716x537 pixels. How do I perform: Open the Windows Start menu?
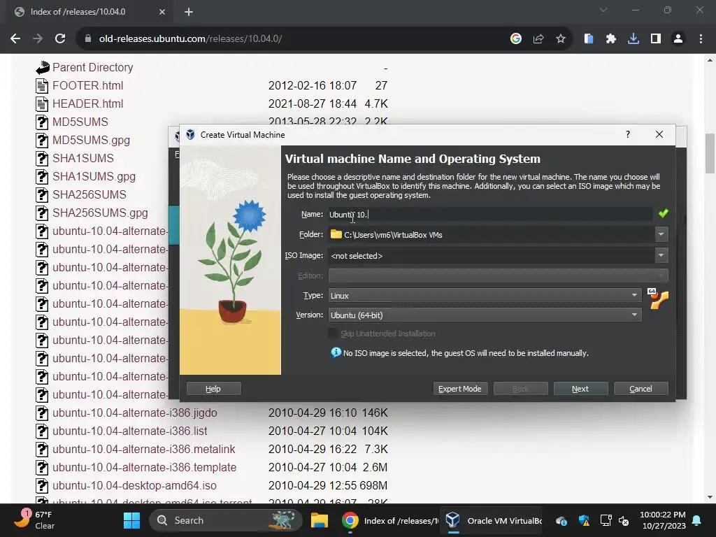click(132, 520)
